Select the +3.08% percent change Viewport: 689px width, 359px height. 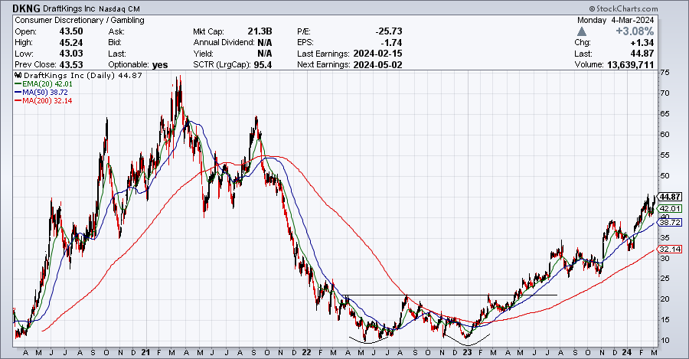pyautogui.click(x=635, y=31)
